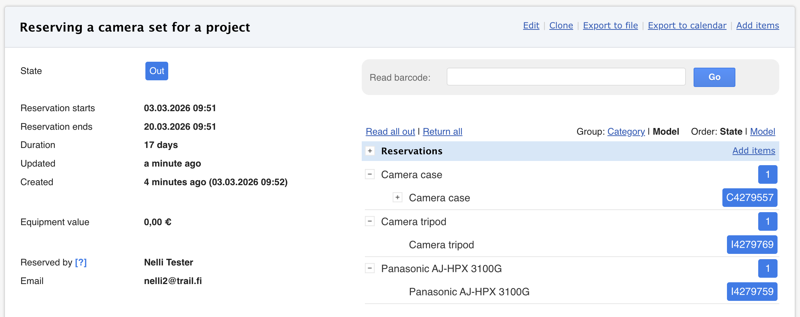This screenshot has height=317, width=800.
Task: Click Add items in the top header
Action: click(758, 26)
